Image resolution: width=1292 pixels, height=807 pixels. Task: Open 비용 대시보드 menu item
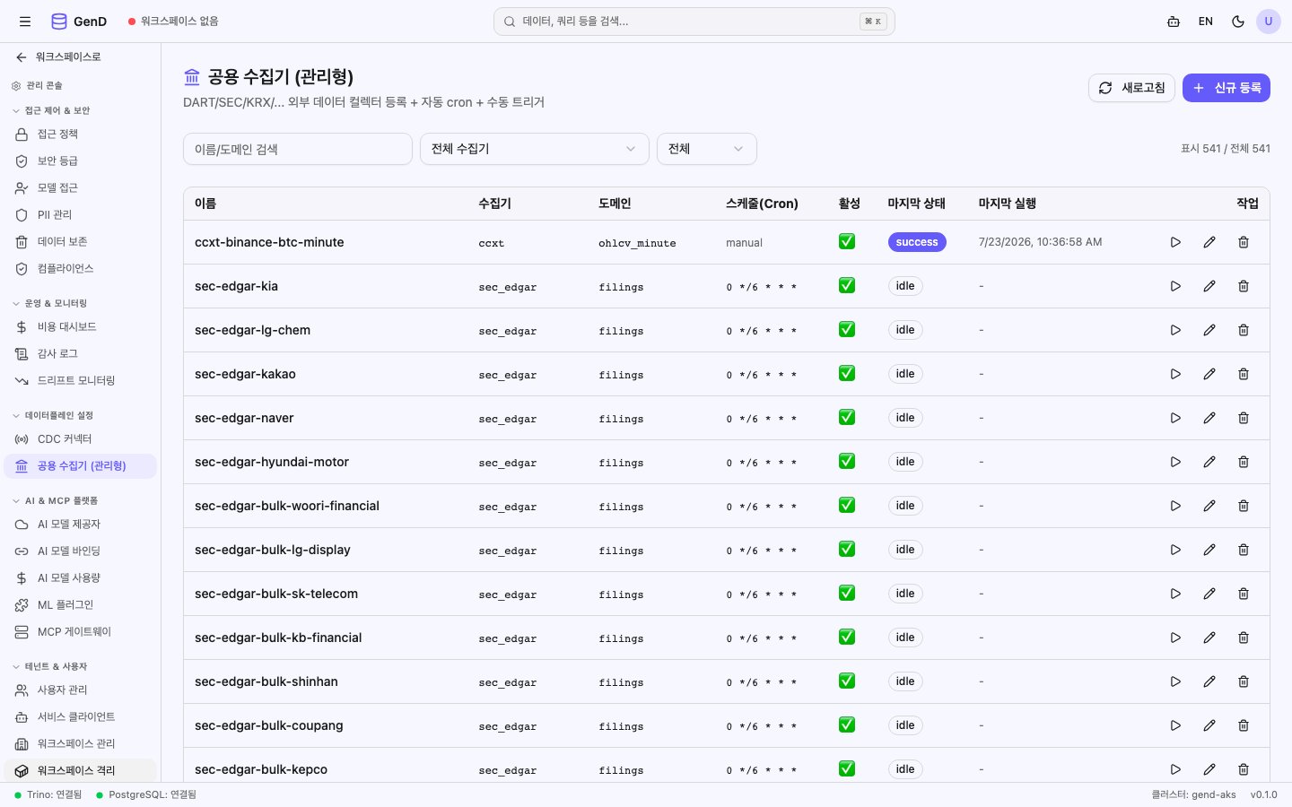[81, 326]
